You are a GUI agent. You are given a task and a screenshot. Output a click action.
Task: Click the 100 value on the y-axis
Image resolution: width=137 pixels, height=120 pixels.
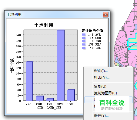18,74
